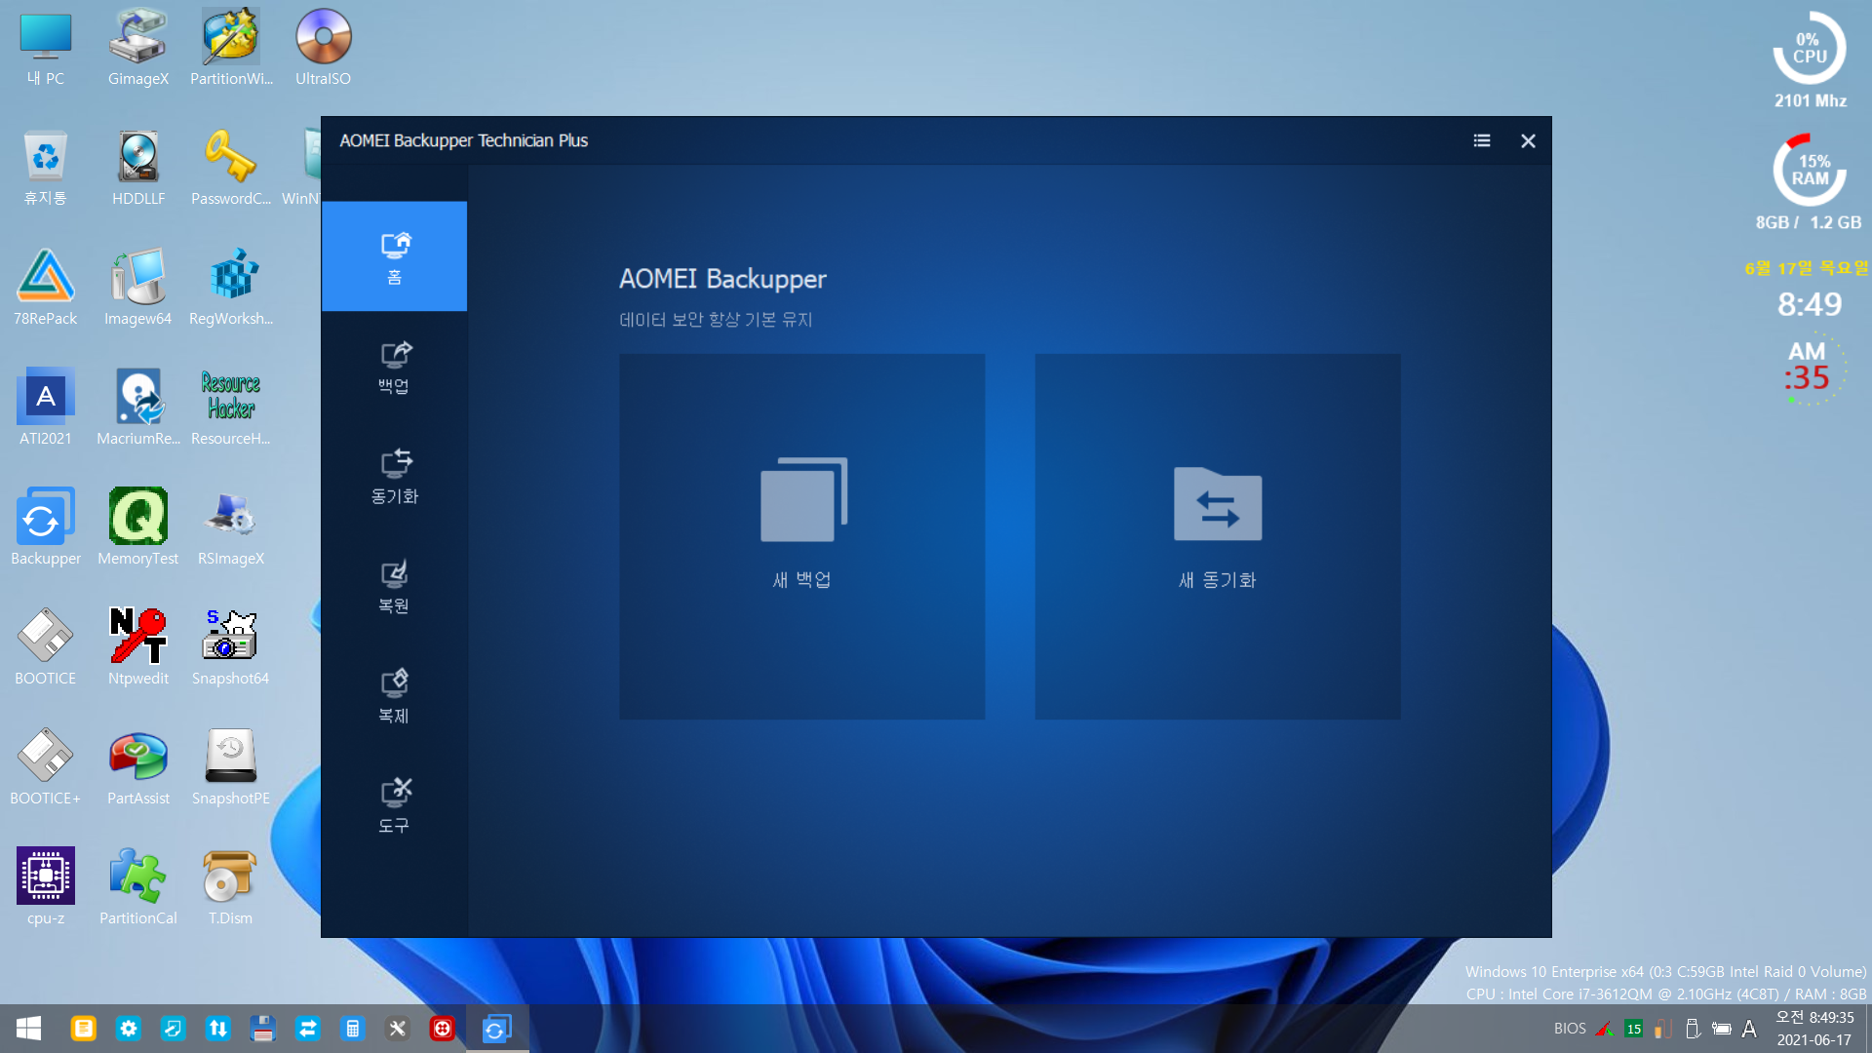This screenshot has height=1053, width=1872.
Task: Launch Snapshot64 from the desktop
Action: pyautogui.click(x=231, y=648)
